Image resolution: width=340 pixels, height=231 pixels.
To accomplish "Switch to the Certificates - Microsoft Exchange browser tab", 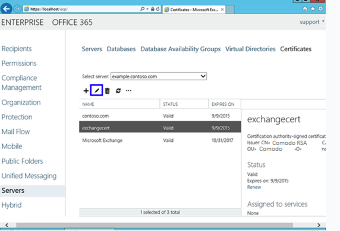I will 194,10.
